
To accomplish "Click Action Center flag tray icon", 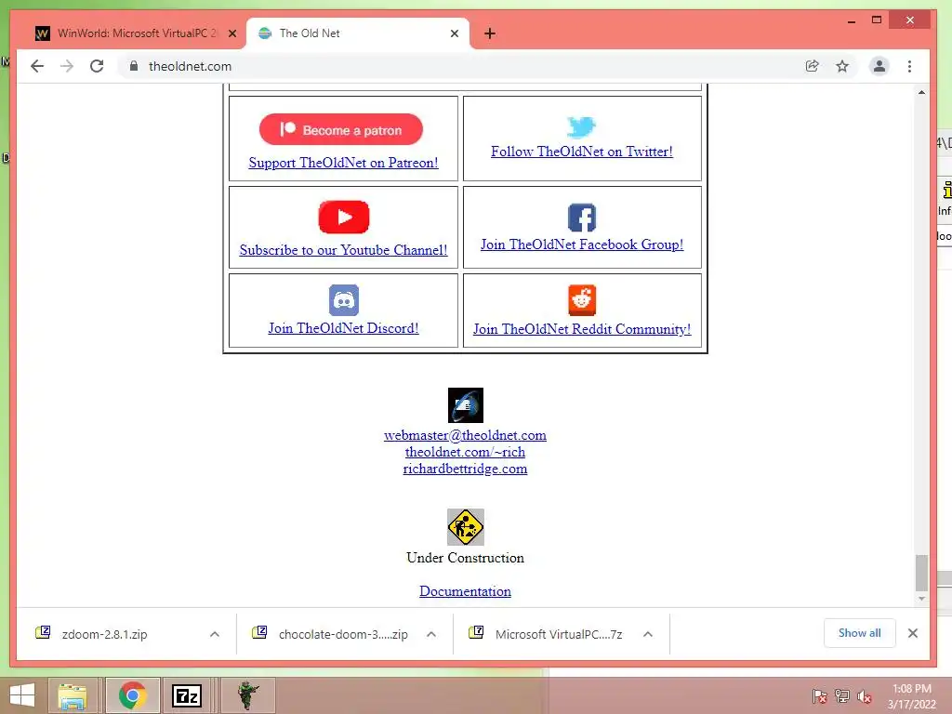I will click(819, 696).
